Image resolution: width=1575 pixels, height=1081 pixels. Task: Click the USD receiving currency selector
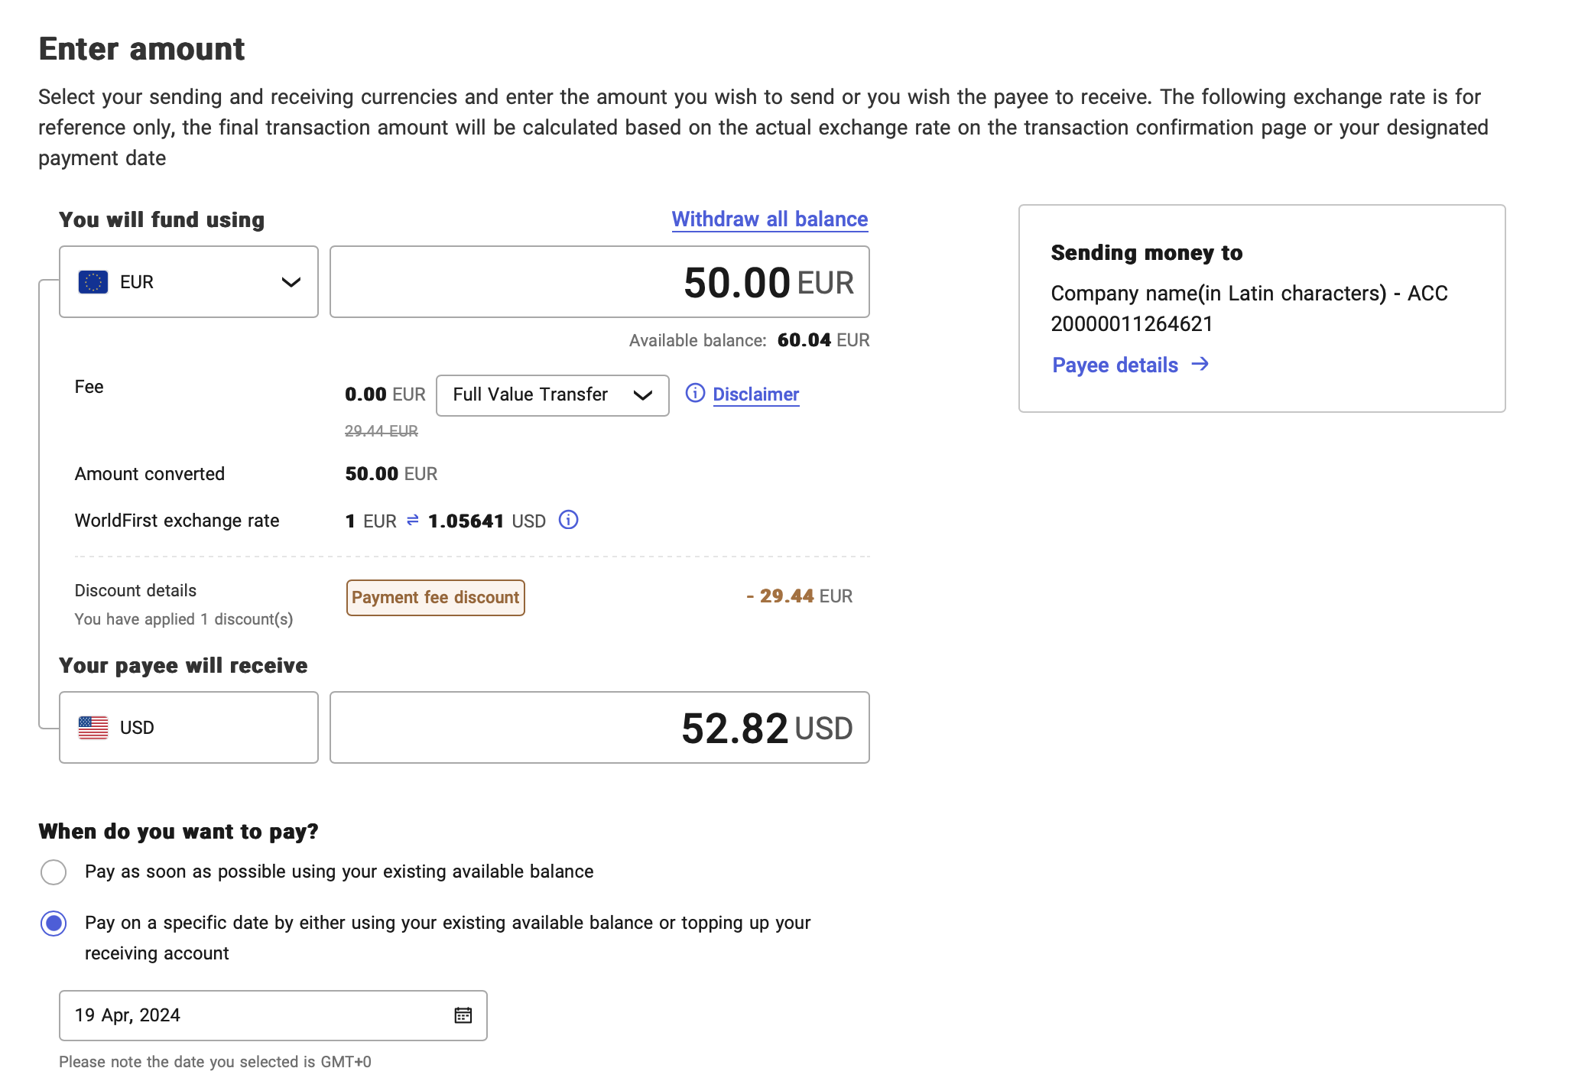coord(188,727)
